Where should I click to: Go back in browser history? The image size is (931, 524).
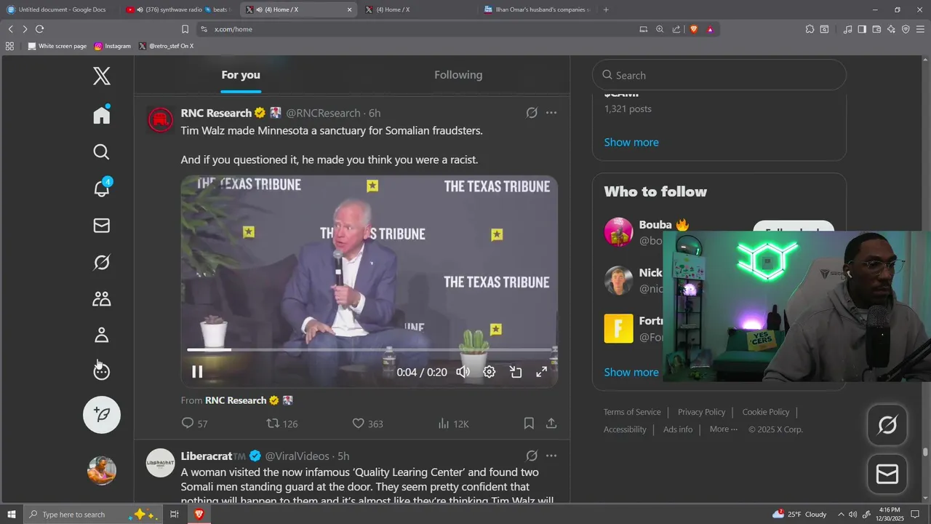point(11,29)
